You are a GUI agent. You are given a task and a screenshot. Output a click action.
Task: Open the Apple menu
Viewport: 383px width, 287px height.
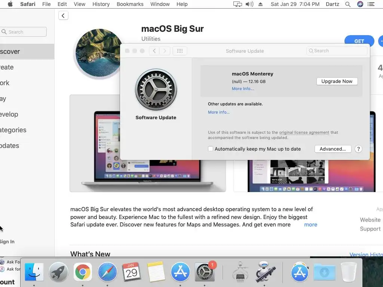point(10,4)
